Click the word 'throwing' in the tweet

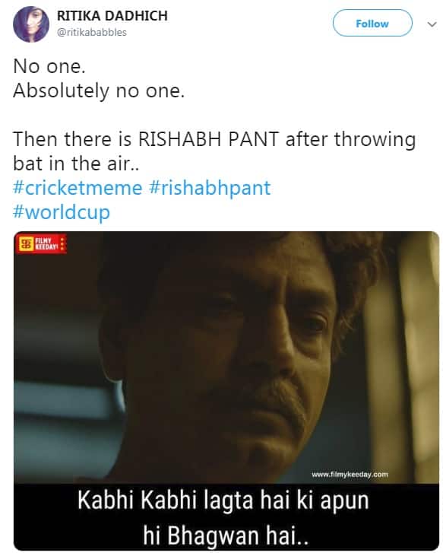click(x=375, y=140)
